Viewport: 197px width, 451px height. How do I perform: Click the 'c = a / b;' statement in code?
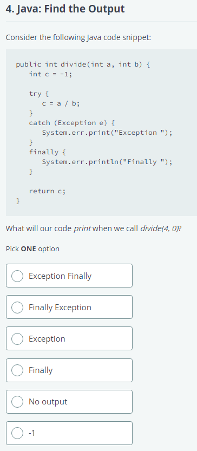pos(61,103)
